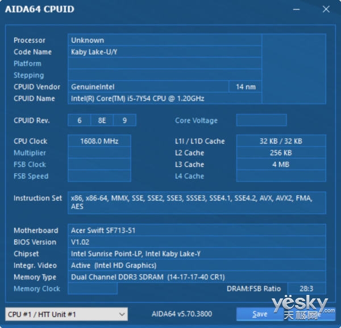Click the CPU Clock 1608.0 MHz value
Image resolution: width=341 pixels, height=328 pixels.
(100, 141)
